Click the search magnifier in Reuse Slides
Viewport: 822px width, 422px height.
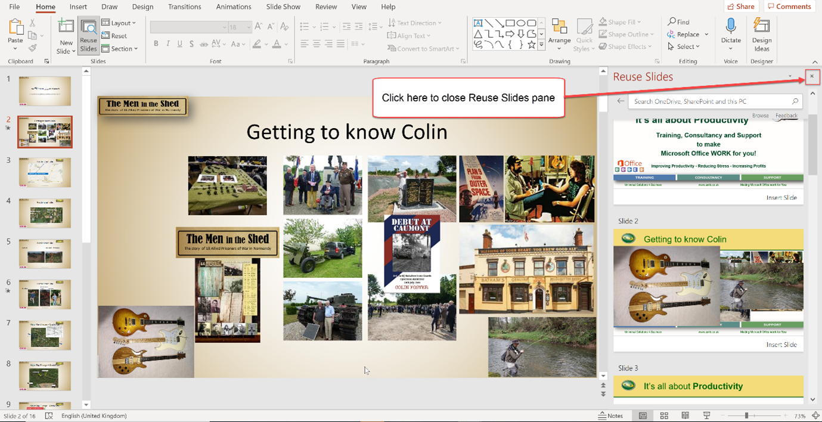[x=795, y=101]
